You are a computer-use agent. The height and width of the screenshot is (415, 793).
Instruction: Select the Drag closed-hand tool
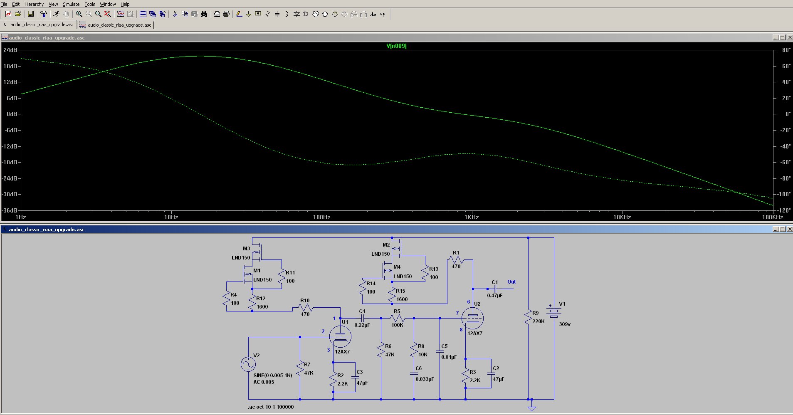[x=325, y=14]
